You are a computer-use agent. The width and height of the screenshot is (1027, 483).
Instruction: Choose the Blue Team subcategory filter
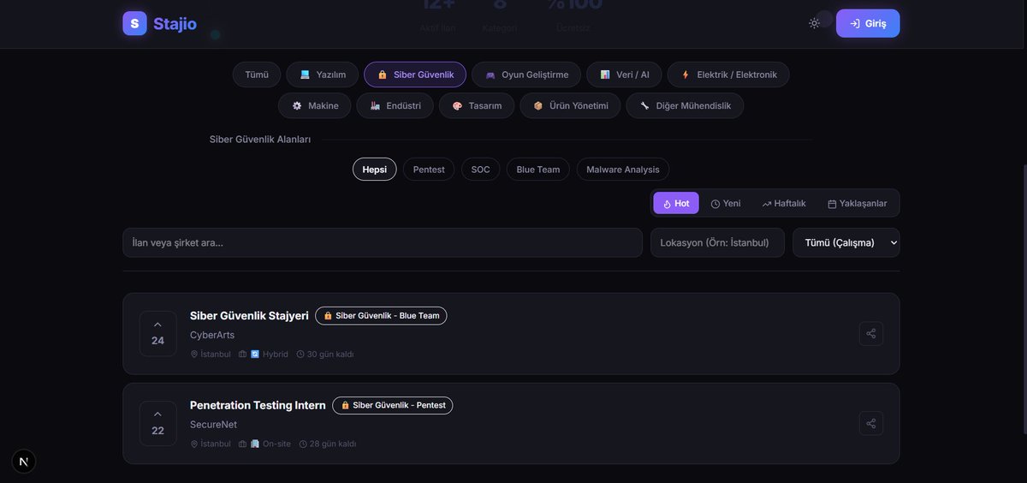538,170
